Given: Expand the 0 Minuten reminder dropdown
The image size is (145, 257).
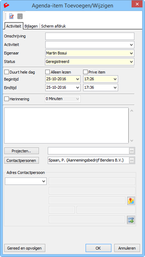Looking at the screenshot, I should tap(78, 99).
